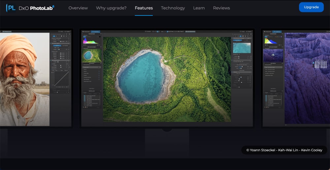Click the local adjustments equalizer on purple mountains

coord(320,64)
